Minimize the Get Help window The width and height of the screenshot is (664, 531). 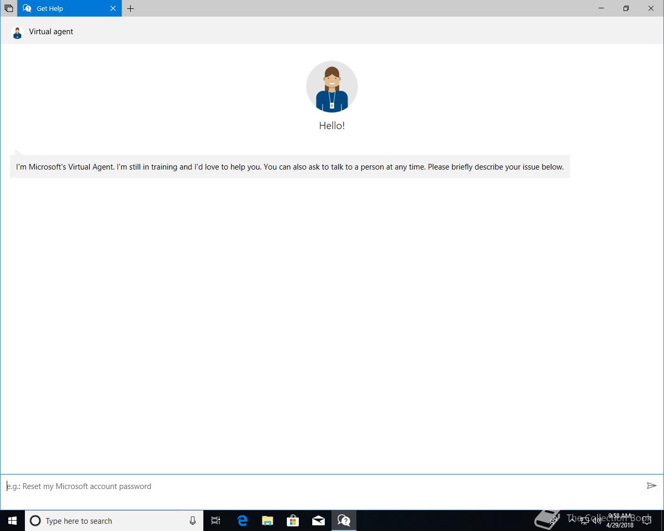point(601,8)
